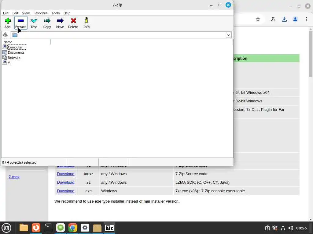This screenshot has width=313, height=234.
Task: Switch to 7-Zip via the 7z taskbar icon
Action: [109, 228]
